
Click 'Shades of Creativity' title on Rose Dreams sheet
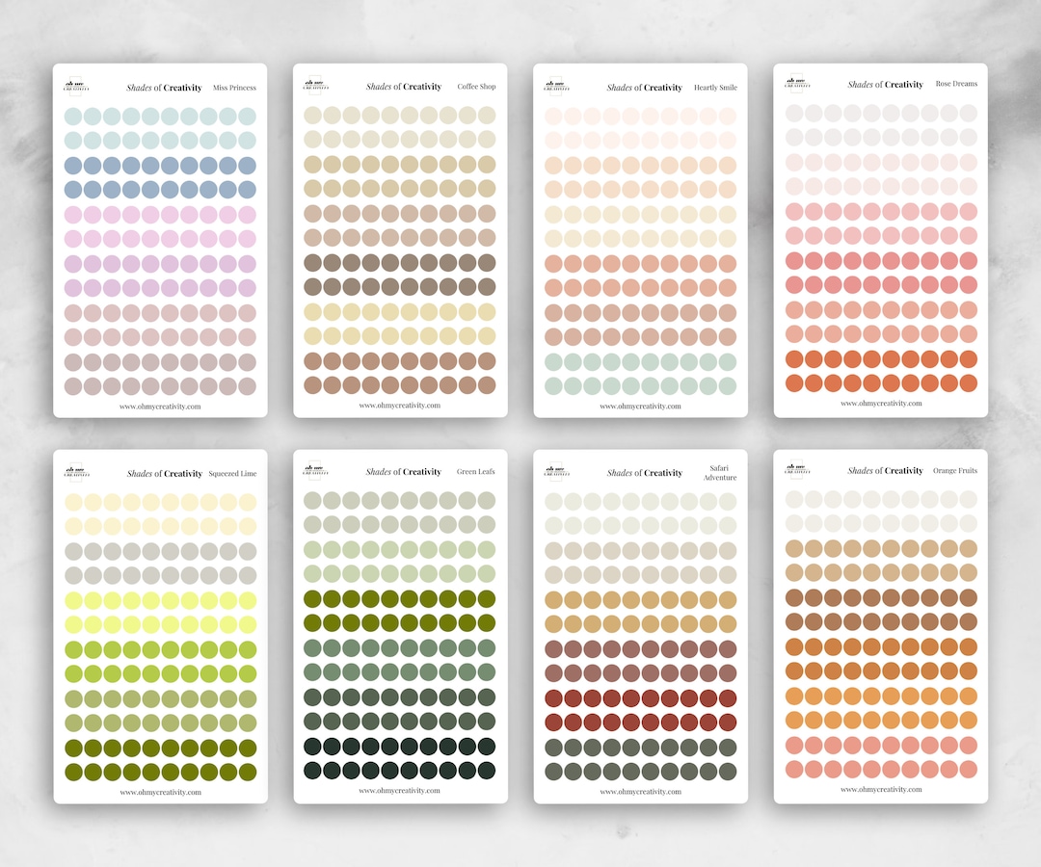point(885,84)
